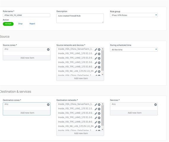The width and height of the screenshot is (169, 142).
Task: Open During scheduled time dropdown
Action: pyautogui.click(x=134, y=50)
